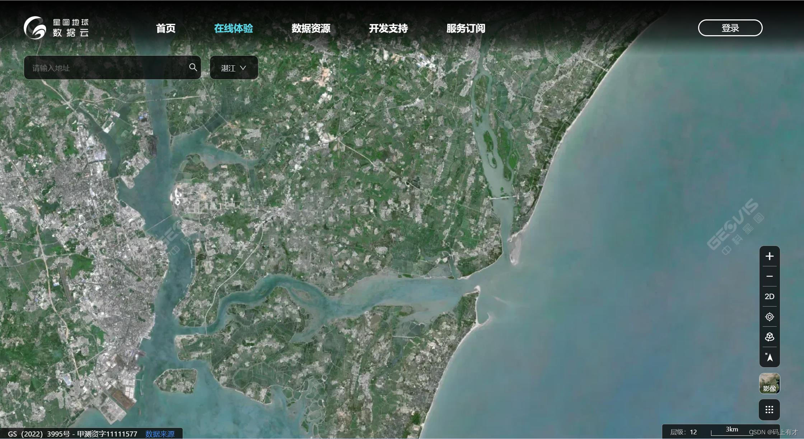Click the chevron beside 湛江

point(243,68)
